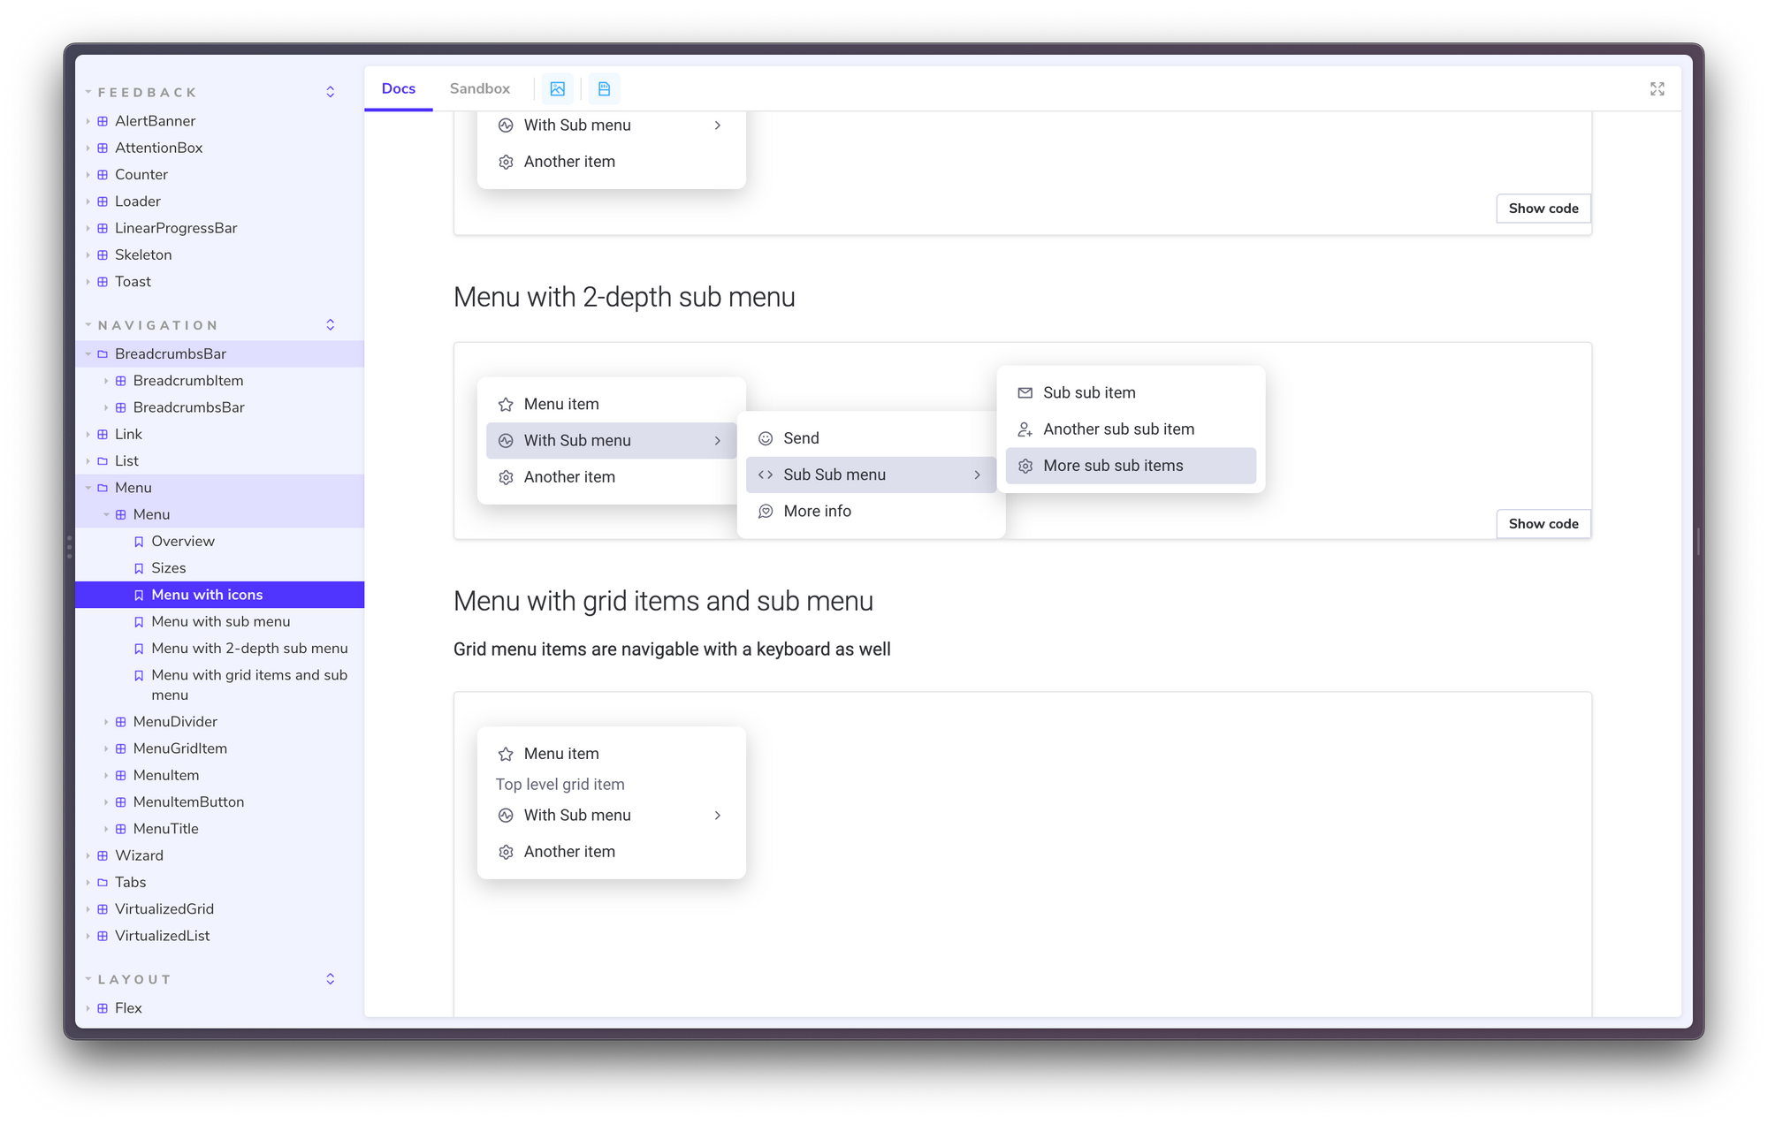Click the fullscreen icon at top right
Screen dimensions: 1768x1124
[x=1657, y=89]
